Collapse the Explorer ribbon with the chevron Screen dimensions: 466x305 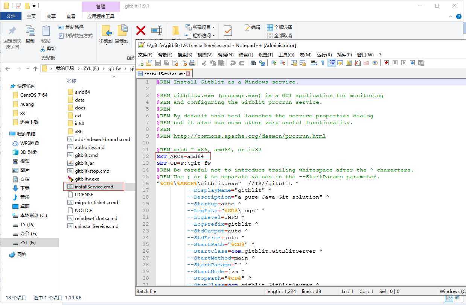click(x=451, y=17)
